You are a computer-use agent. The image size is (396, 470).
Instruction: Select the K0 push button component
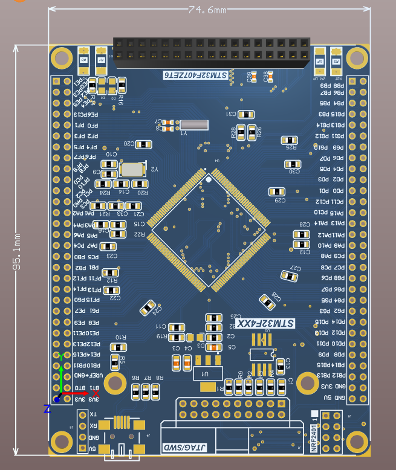[x=83, y=60]
